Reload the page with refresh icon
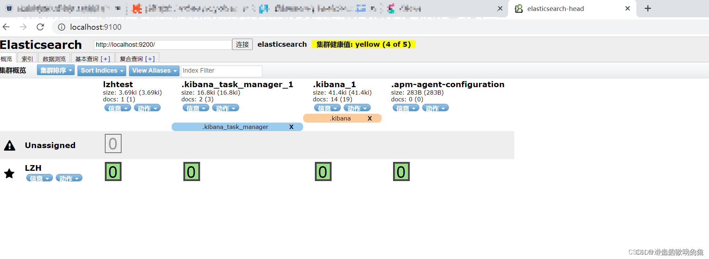 coord(41,27)
